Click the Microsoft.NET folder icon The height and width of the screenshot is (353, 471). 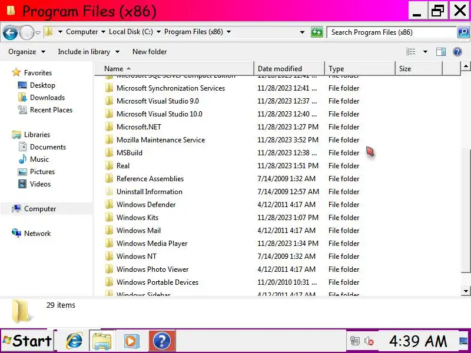[109, 127]
